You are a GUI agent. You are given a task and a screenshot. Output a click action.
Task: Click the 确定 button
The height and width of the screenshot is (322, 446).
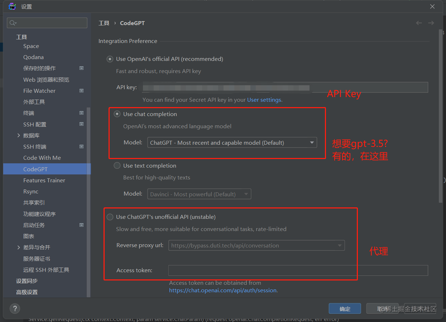point(345,309)
